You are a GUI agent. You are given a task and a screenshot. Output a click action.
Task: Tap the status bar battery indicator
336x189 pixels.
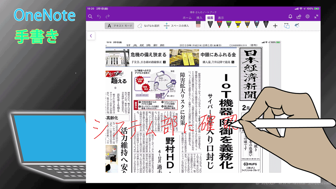(x=317, y=9)
